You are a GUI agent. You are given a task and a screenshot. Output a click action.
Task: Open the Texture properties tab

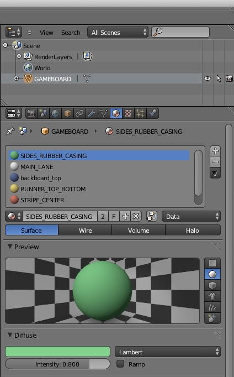click(128, 113)
